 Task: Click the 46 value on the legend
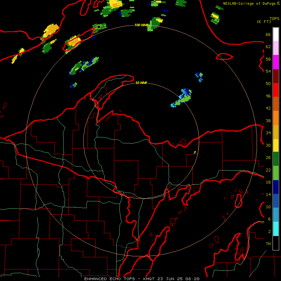point(268,96)
